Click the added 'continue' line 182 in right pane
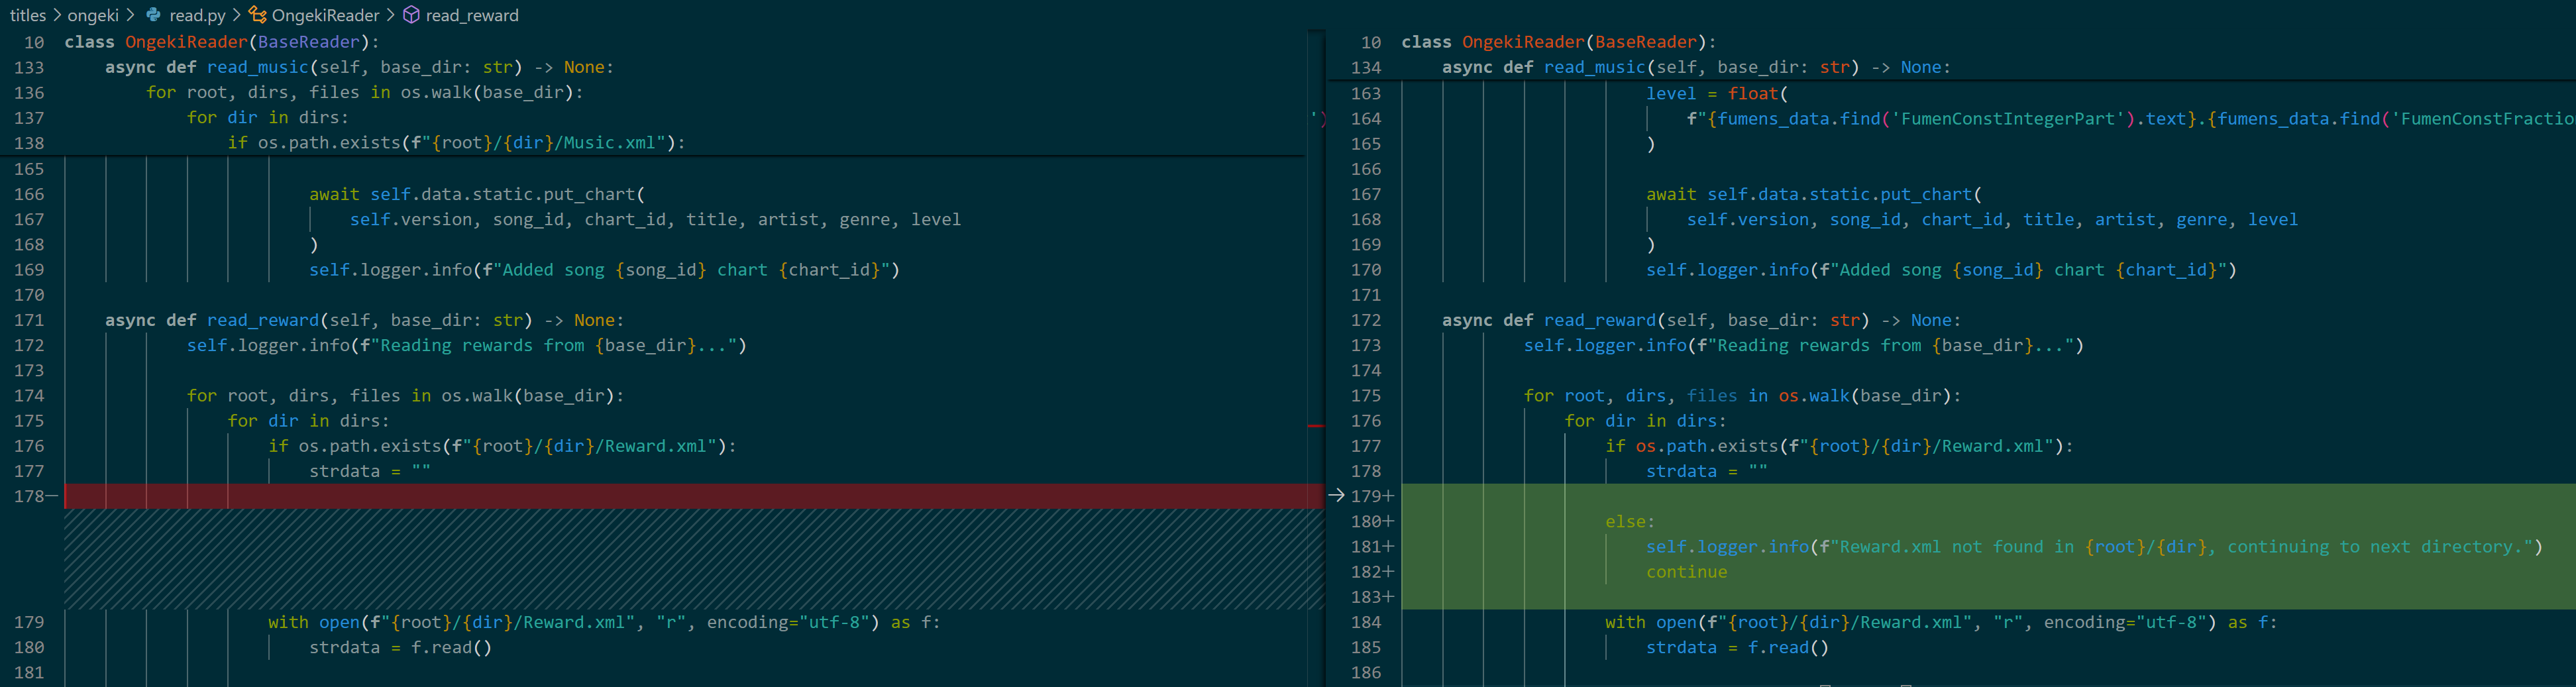Image resolution: width=2576 pixels, height=687 pixels. coord(1686,572)
